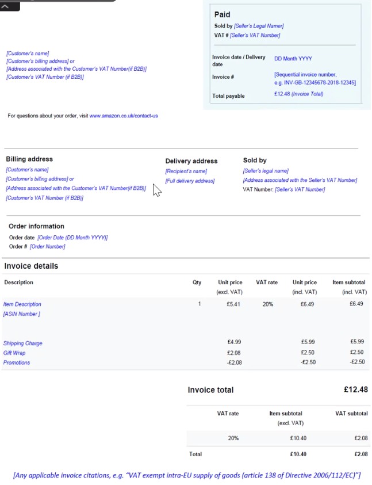The height and width of the screenshot is (485, 372).
Task: Click the Seller's Legal Name in Paid box
Action: (259, 26)
